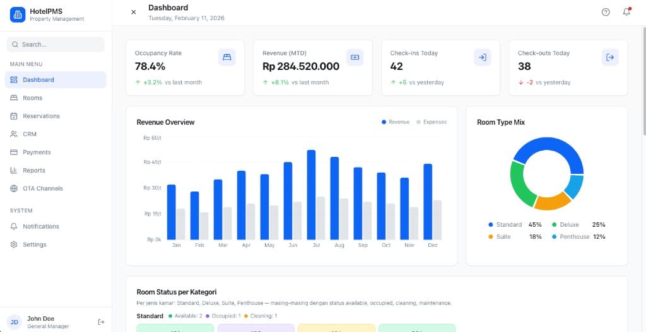
Task: Open the Payments page
Action: click(37, 152)
